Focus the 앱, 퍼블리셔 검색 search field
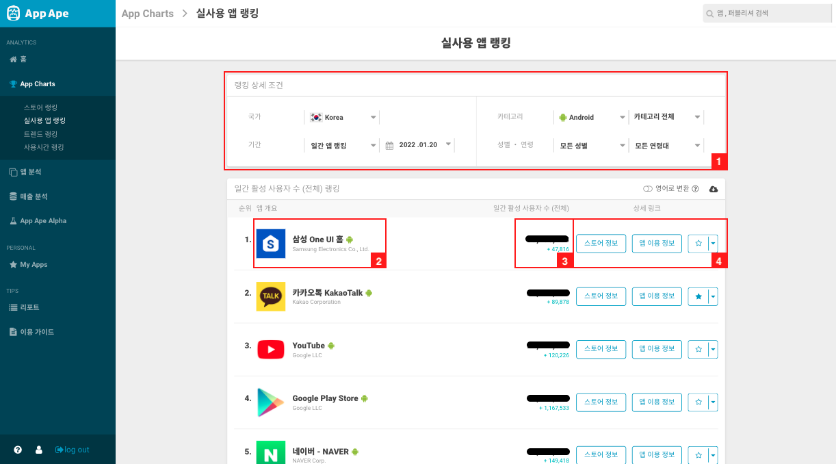836x464 pixels. (x=769, y=13)
